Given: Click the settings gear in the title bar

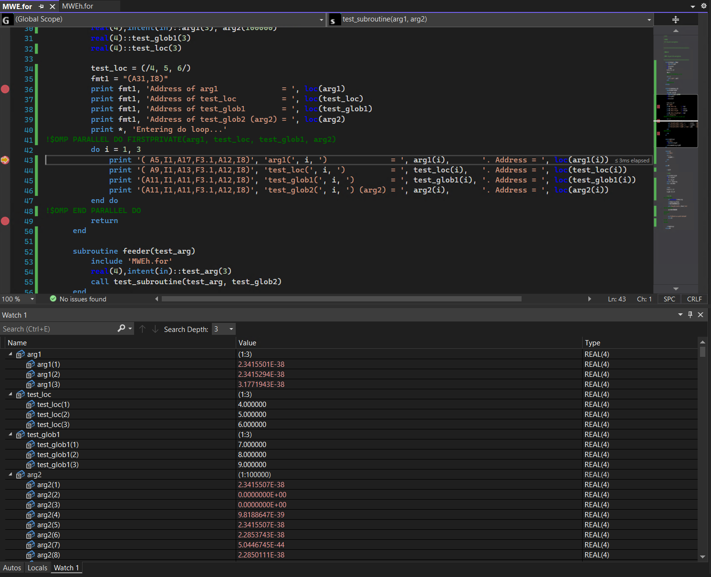Looking at the screenshot, I should click(x=703, y=6).
